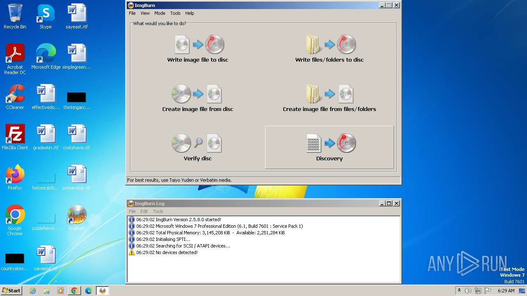Screen dimensions: 527x296
Task: Select the samepre.rtf file icon
Action: click(x=46, y=258)
